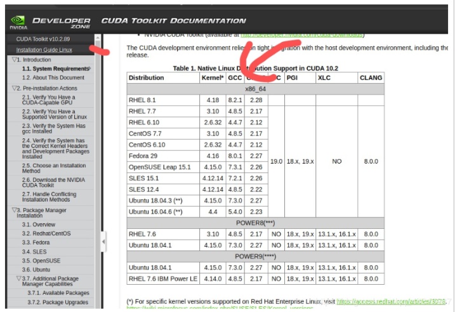Click kernel value 4.18 for RHEL 8.1
Image resolution: width=457 pixels, height=312 pixels.
(213, 100)
